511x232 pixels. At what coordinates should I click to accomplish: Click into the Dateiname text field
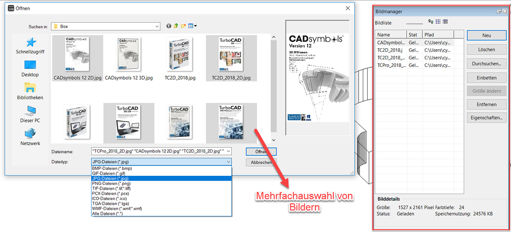[158, 151]
